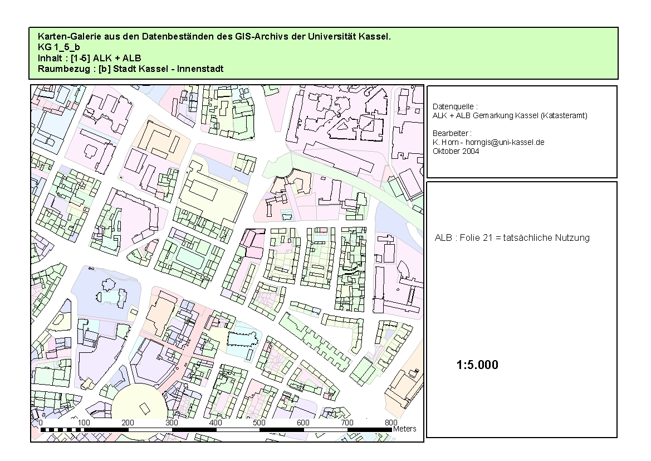
Task: Click the 'Bearbeiter :' label
Action: click(452, 133)
